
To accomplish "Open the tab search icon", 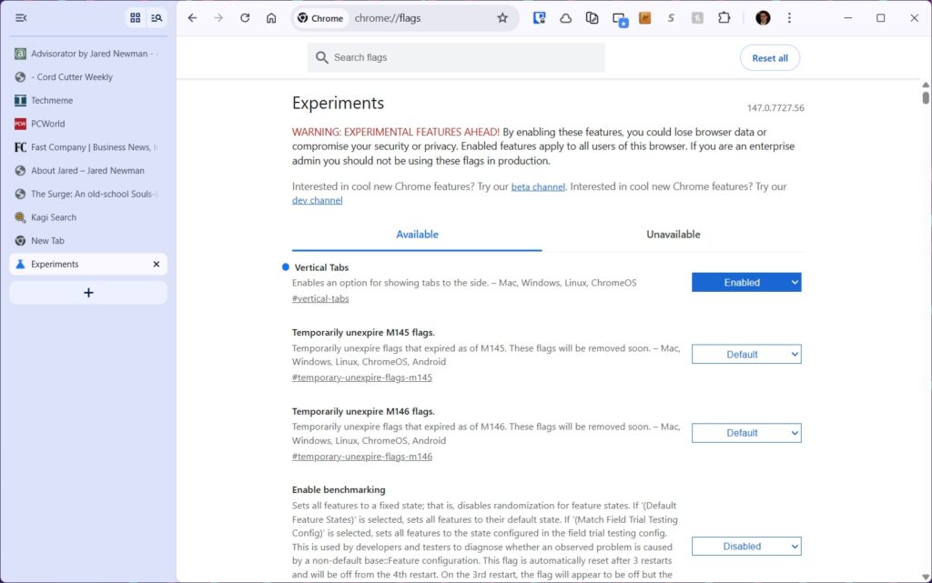I will click(x=157, y=18).
